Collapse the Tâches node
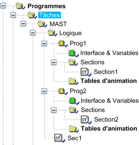 [x=13, y=15]
